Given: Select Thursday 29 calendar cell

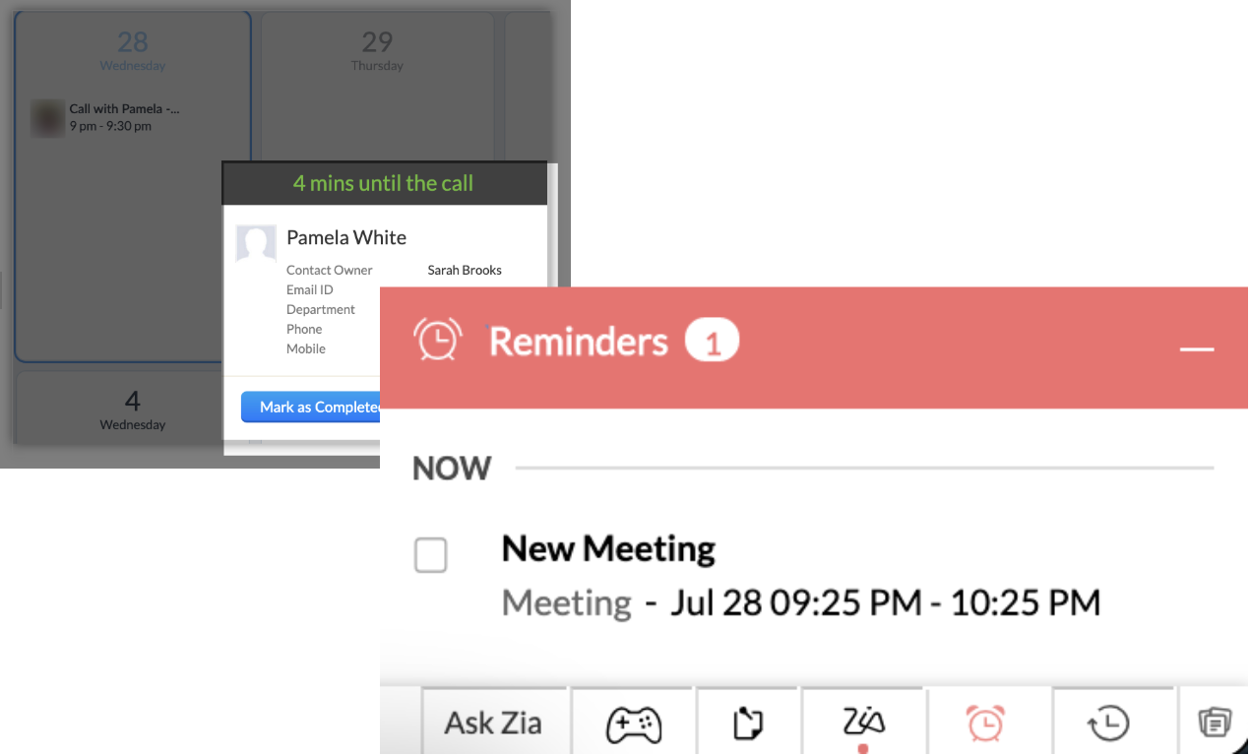Looking at the screenshot, I should click(377, 98).
